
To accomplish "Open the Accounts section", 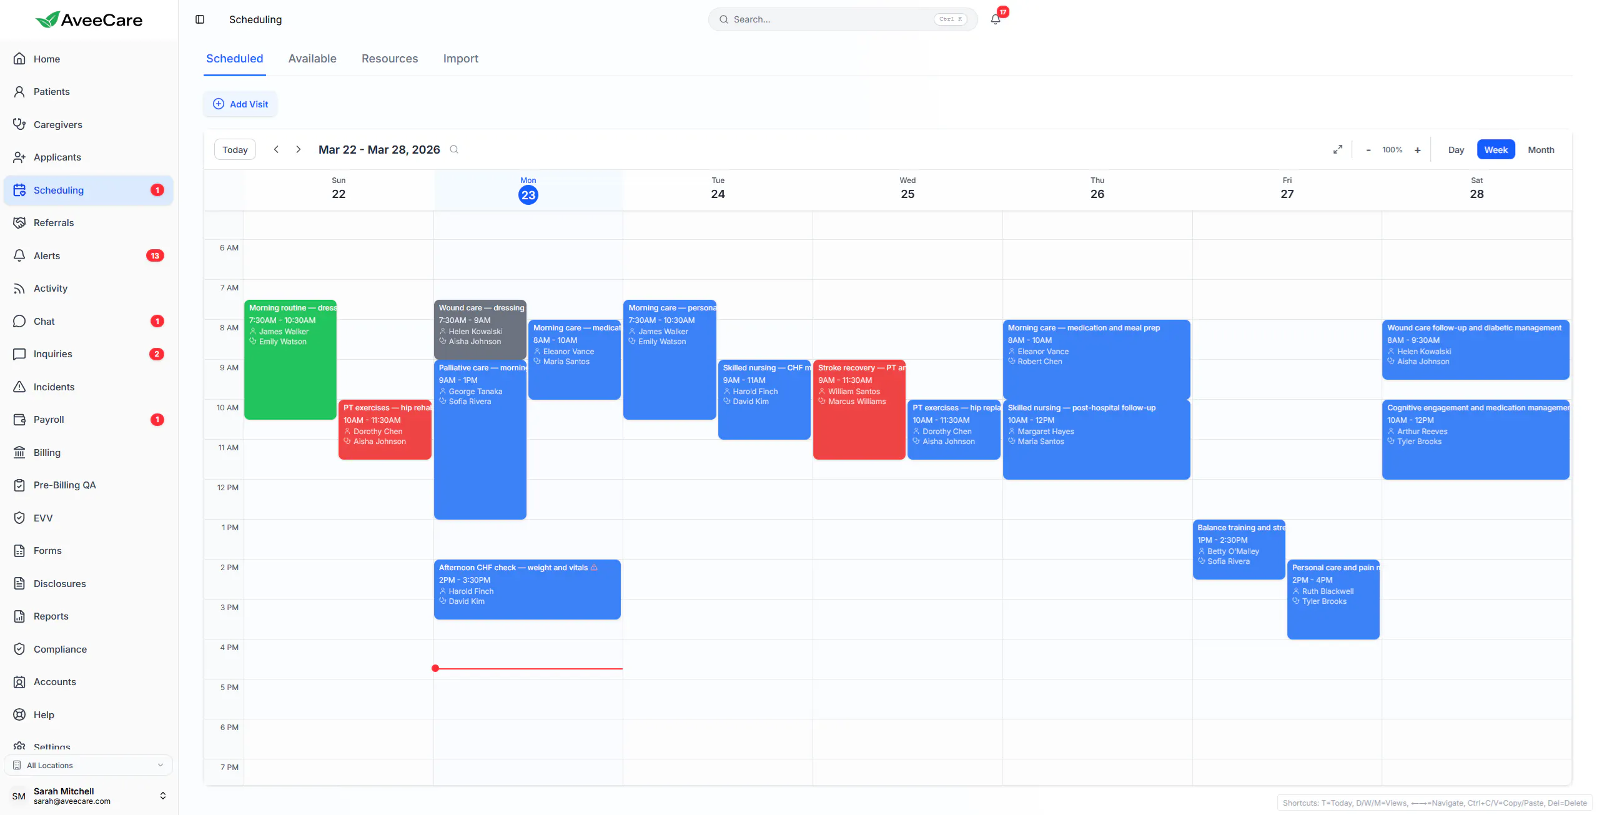I will tap(88, 682).
